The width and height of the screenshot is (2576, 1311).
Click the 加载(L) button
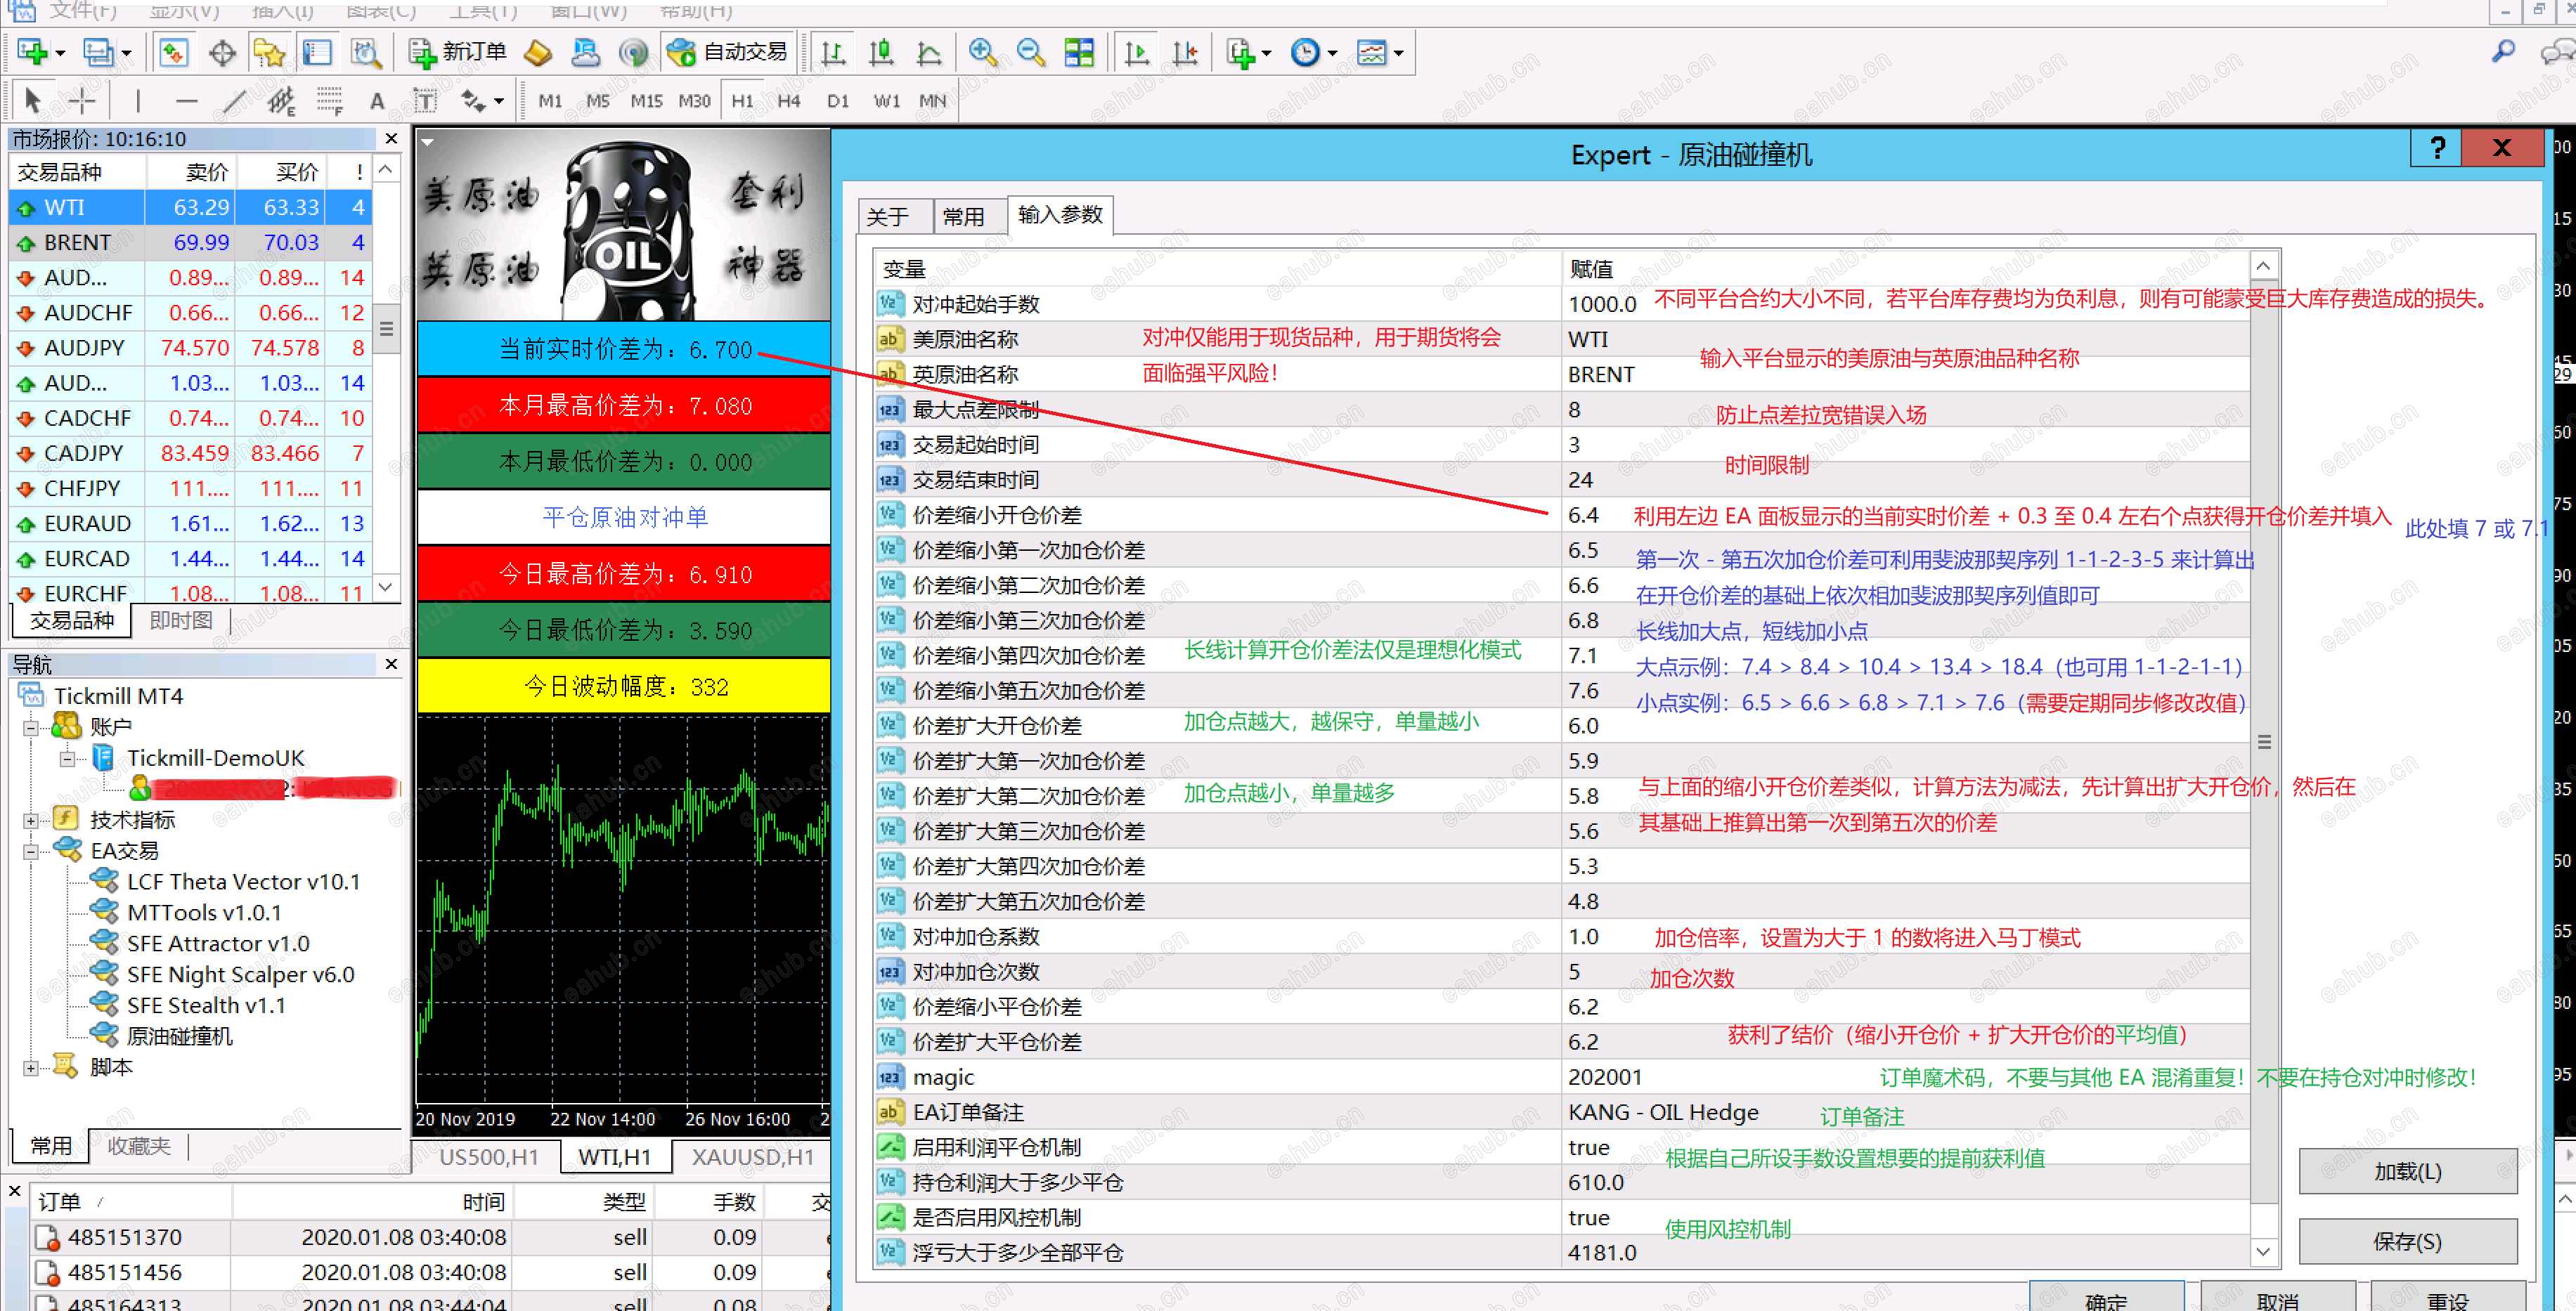tap(2407, 1171)
